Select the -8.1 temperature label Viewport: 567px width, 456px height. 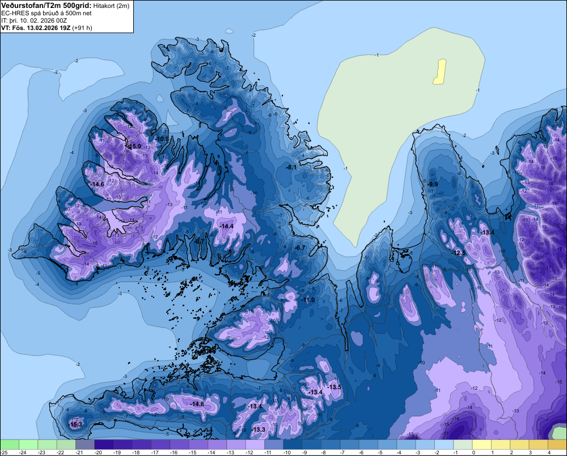coord(291,167)
